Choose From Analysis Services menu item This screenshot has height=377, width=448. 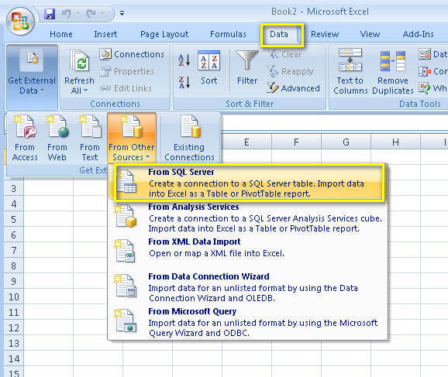248,218
